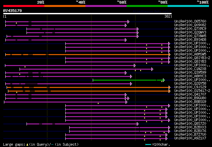The width and height of the screenshot is (212, 147).
Task: Click the green arrowhead ending the green alignment
Action: [x=164, y=80]
